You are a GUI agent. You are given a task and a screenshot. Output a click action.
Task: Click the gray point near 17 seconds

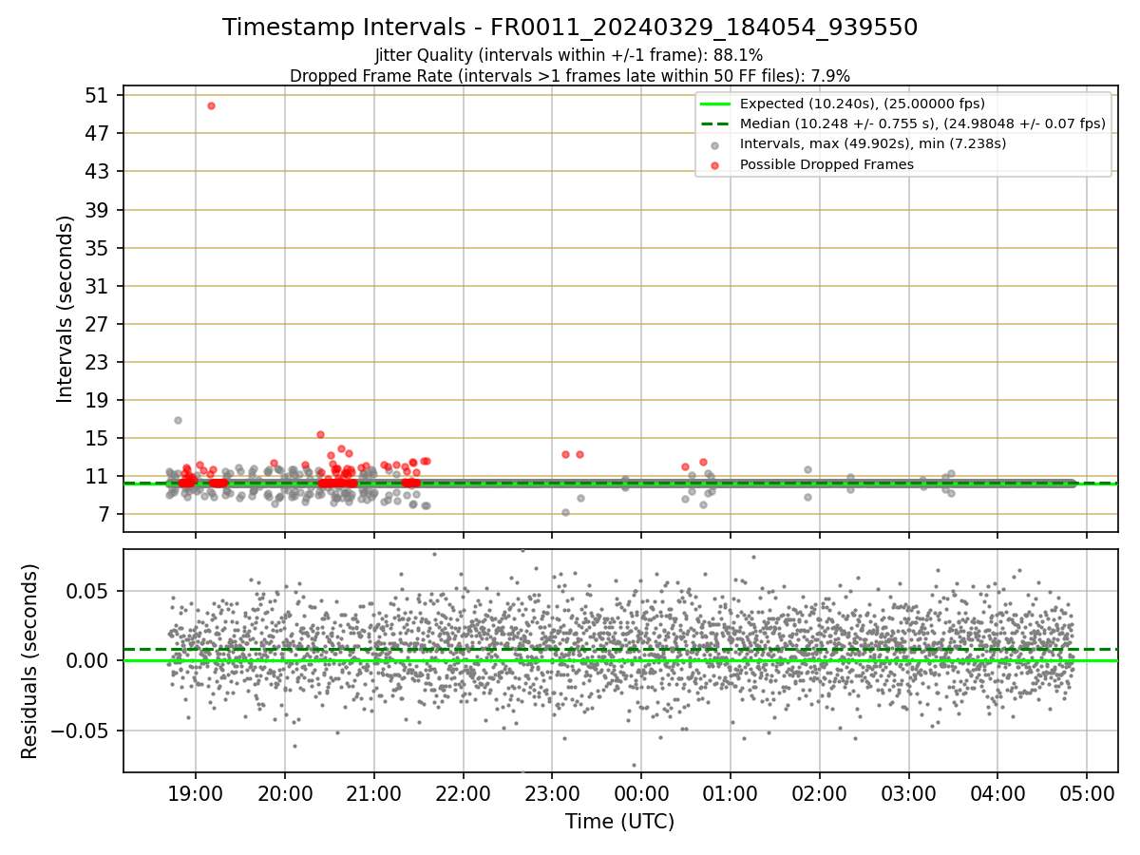(x=178, y=420)
